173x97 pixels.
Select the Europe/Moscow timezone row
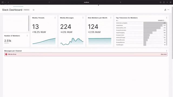point(141,42)
